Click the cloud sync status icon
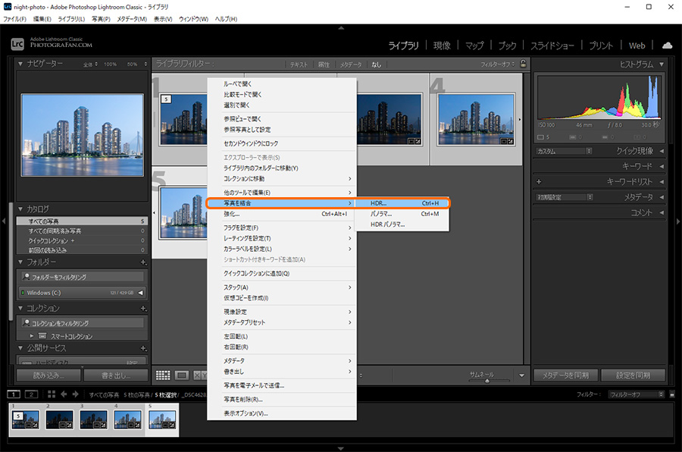The image size is (682, 452). (667, 46)
